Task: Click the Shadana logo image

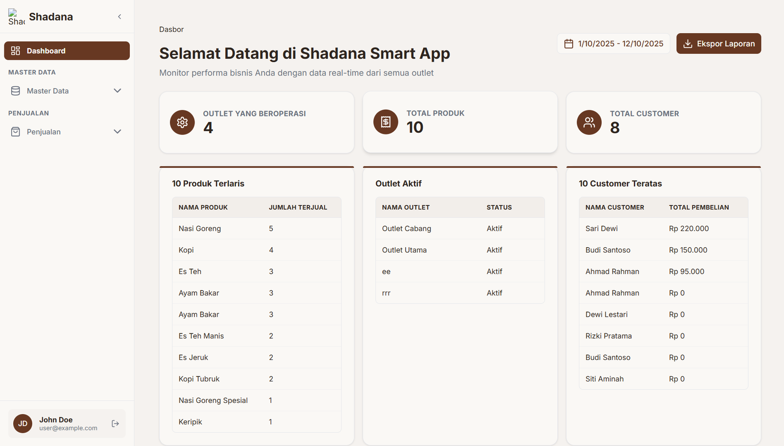Action: [16, 17]
